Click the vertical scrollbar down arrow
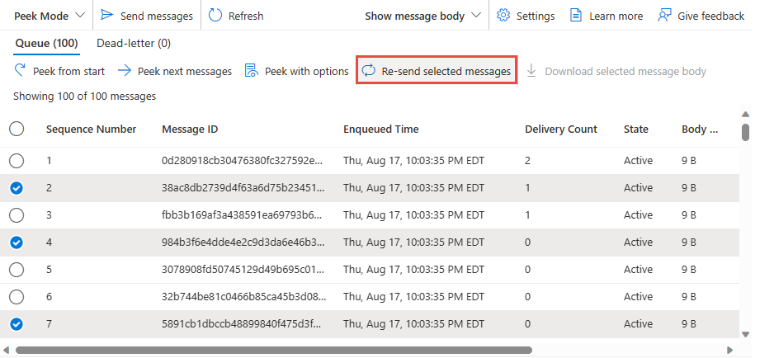The height and width of the screenshot is (358, 760). point(745,334)
